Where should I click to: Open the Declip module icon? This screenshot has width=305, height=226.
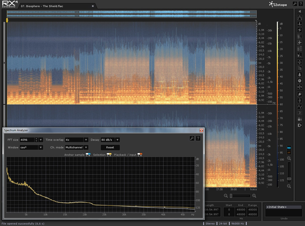(300, 18)
